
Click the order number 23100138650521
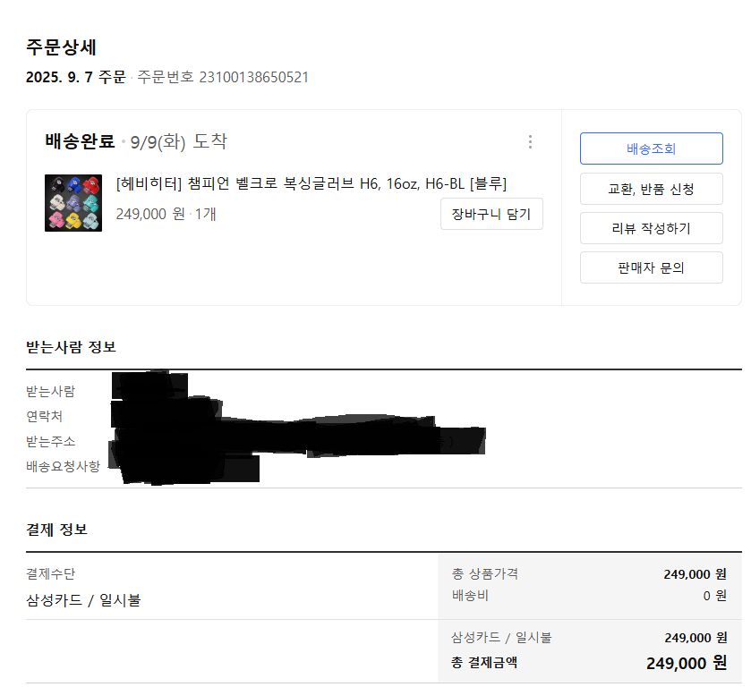[253, 77]
